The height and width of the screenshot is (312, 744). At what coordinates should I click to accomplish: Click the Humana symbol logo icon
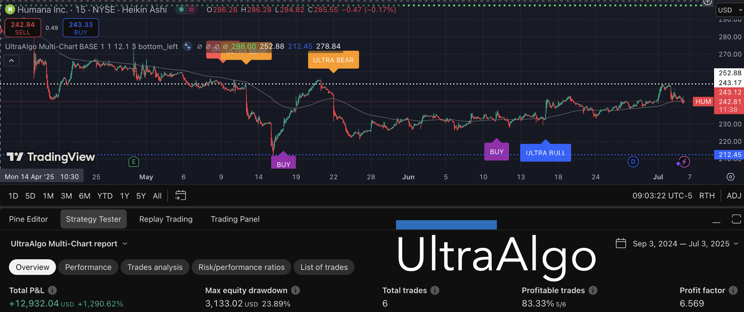[x=10, y=10]
